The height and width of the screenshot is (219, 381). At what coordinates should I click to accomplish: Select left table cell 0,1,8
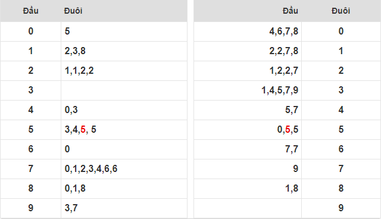[124, 189]
